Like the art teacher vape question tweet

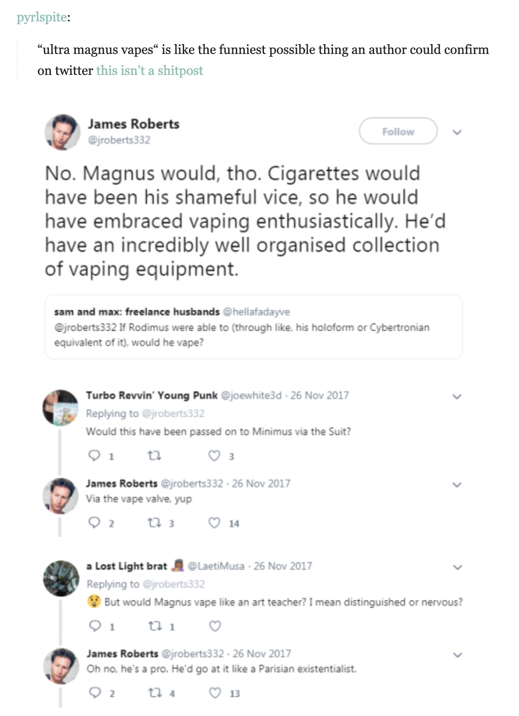point(215,626)
